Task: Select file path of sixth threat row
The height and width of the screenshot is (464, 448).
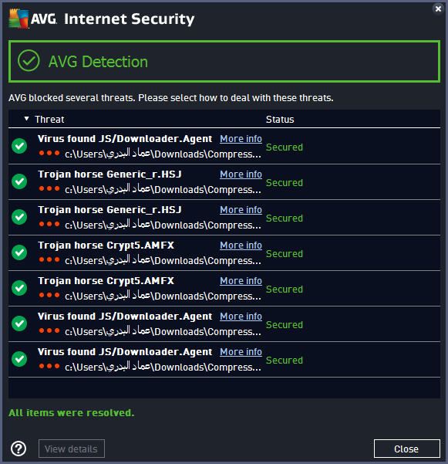Action: tap(163, 332)
